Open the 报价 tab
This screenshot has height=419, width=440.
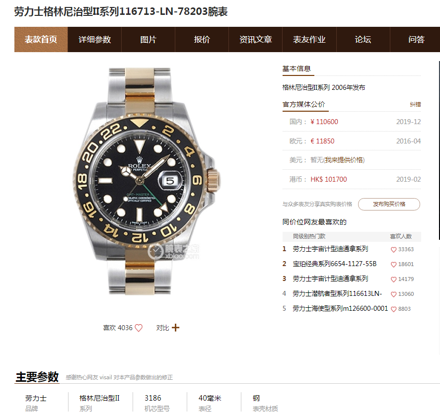pyautogui.click(x=202, y=40)
